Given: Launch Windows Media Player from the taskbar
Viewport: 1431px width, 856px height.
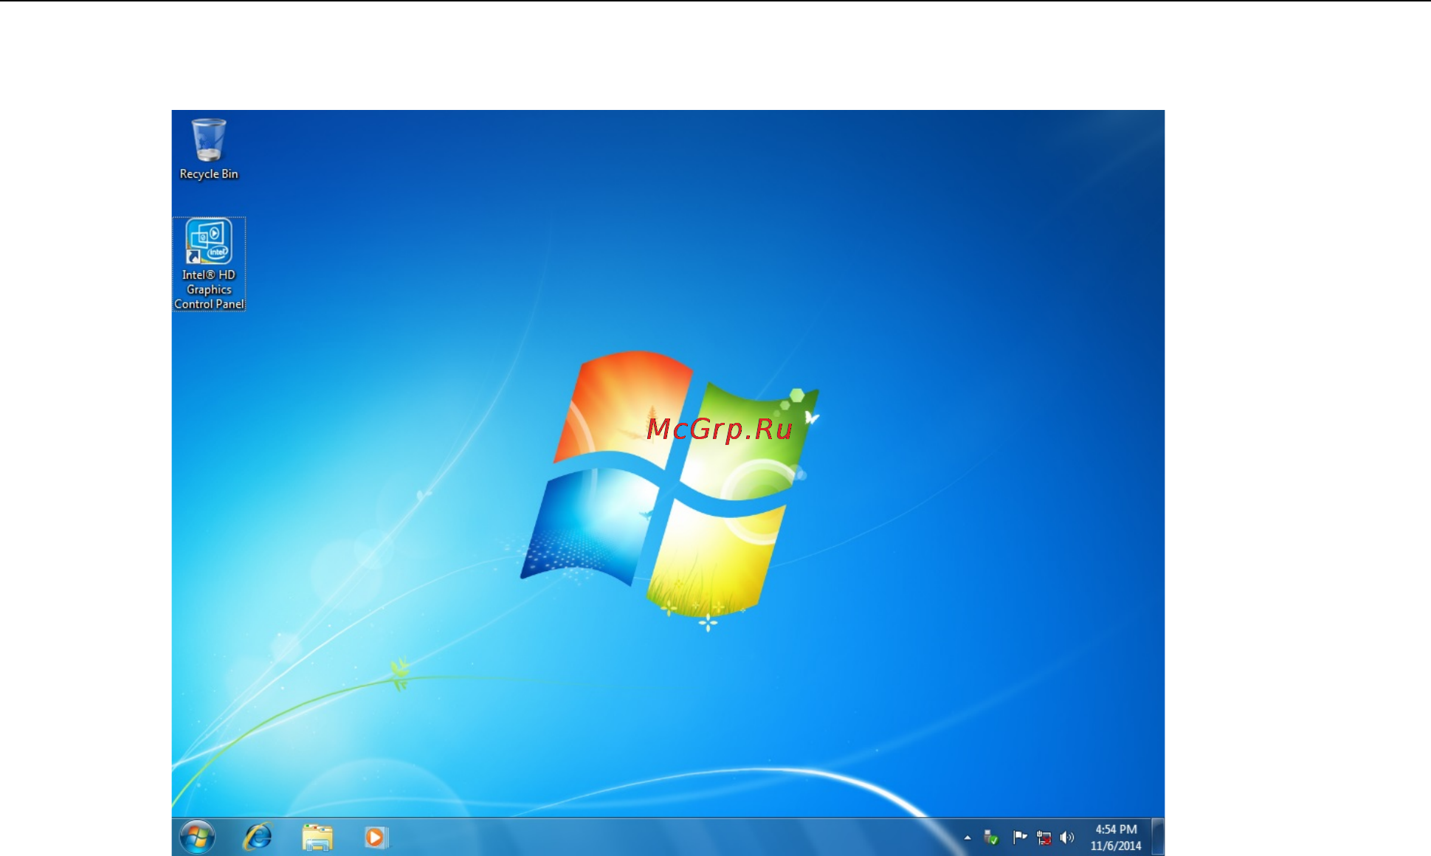Looking at the screenshot, I should 376,838.
